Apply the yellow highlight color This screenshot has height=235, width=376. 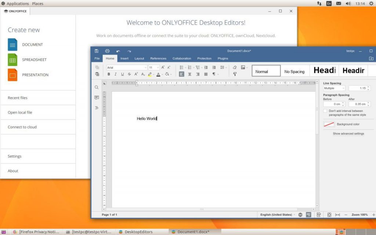coord(150,74)
